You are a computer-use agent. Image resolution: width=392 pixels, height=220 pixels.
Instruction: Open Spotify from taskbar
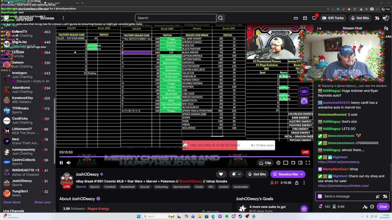pos(227,216)
